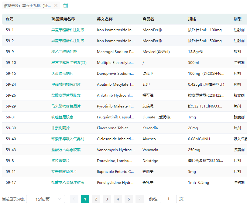The height and width of the screenshot is (205, 247).
Task: Open 艾普拉唑肠溶片 drug link
Action: point(64,172)
